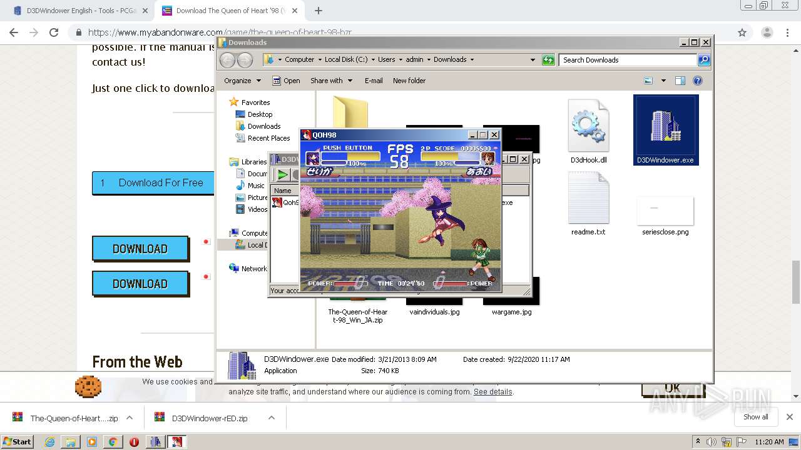Open view options dropdown arrow
801x450 pixels.
(x=663, y=81)
